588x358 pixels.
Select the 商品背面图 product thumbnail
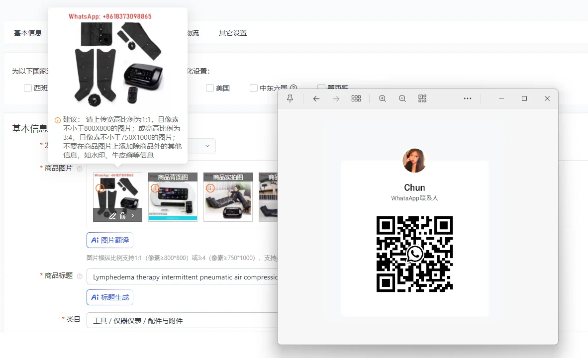coord(173,197)
